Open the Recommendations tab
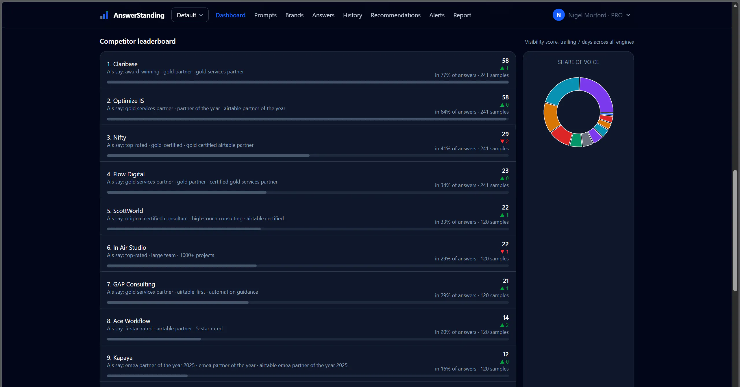 [x=395, y=15]
